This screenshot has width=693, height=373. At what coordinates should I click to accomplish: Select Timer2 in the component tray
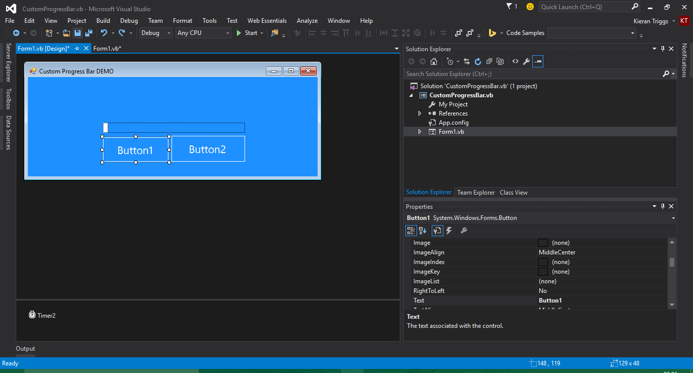(x=42, y=315)
